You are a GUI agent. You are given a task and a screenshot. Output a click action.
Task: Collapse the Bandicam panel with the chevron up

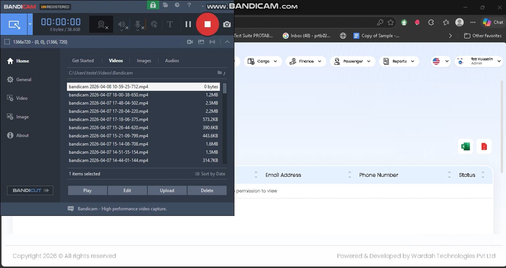pos(227,42)
